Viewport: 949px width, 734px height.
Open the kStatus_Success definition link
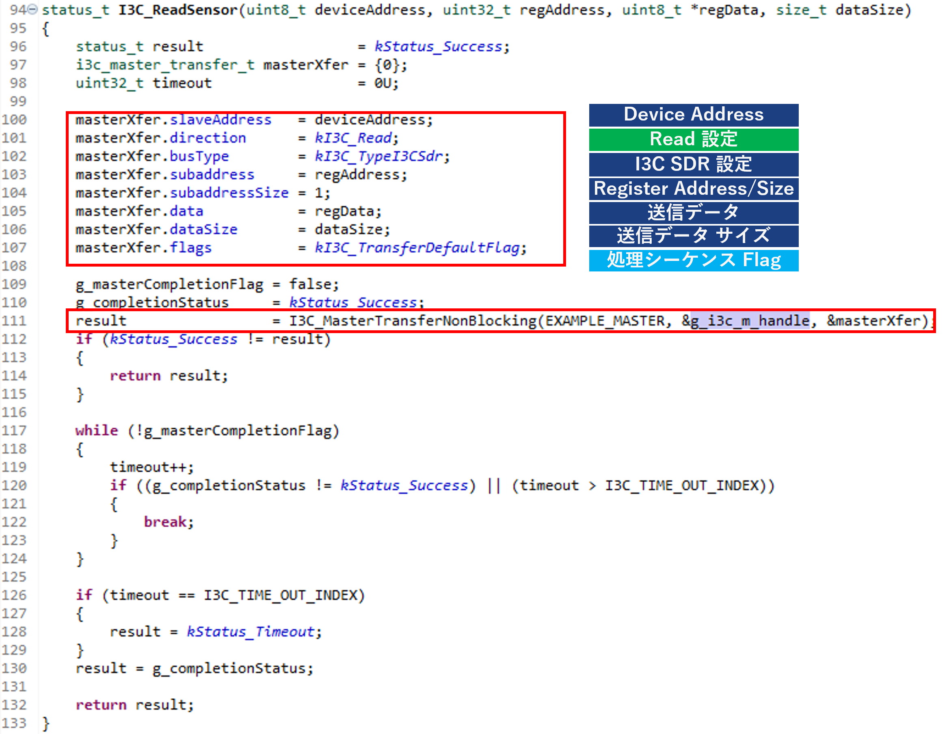point(440,46)
